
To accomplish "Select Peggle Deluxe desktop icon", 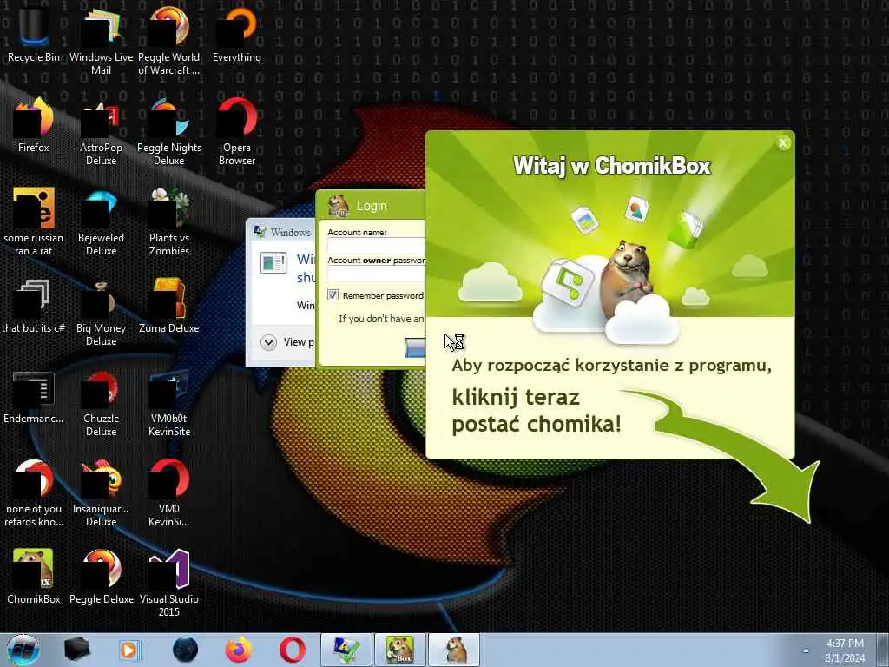I will (101, 576).
